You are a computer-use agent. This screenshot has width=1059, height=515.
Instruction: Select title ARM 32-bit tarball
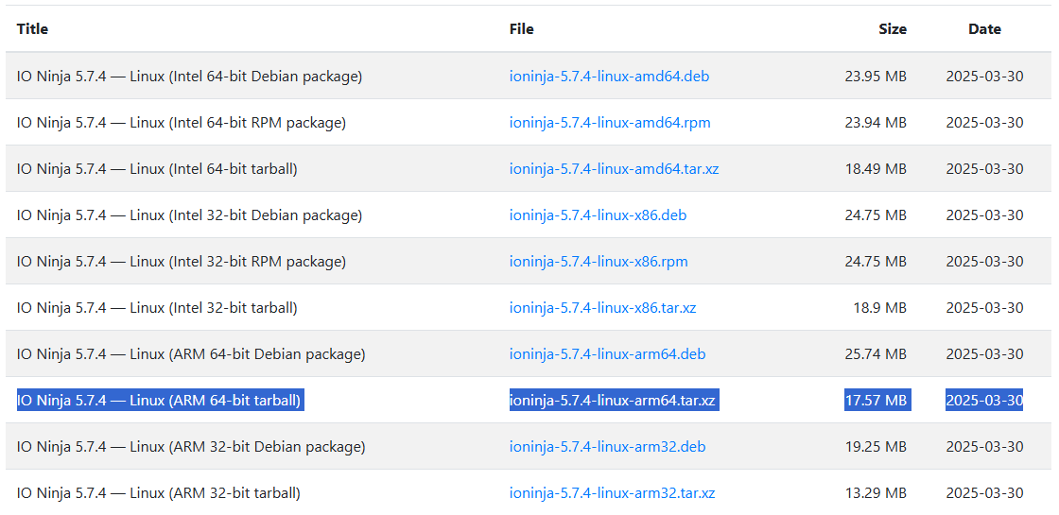tap(159, 492)
